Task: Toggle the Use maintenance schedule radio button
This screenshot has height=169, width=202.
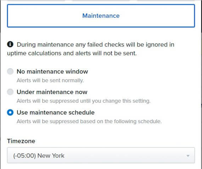Action: tap(10, 113)
